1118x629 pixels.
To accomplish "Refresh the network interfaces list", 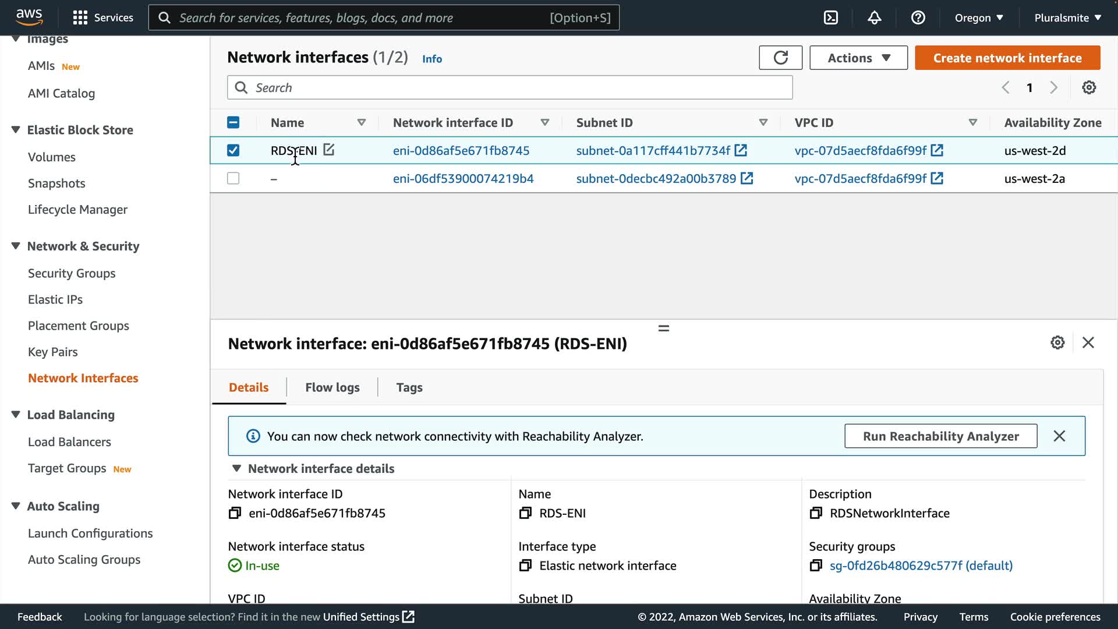I will point(780,58).
